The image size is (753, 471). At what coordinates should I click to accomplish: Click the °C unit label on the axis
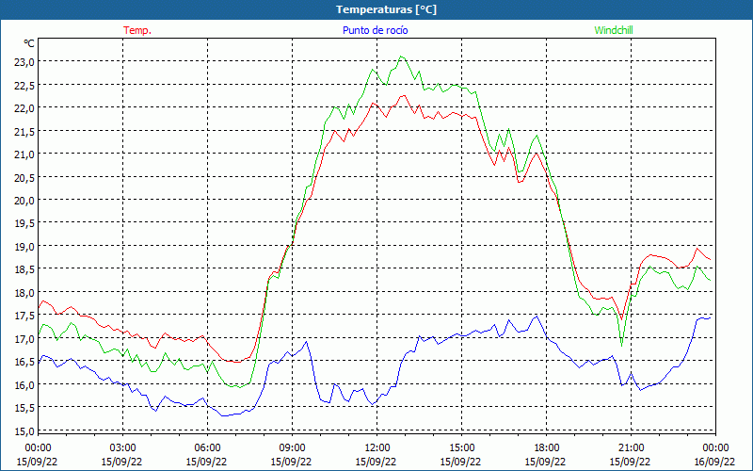click(x=29, y=43)
